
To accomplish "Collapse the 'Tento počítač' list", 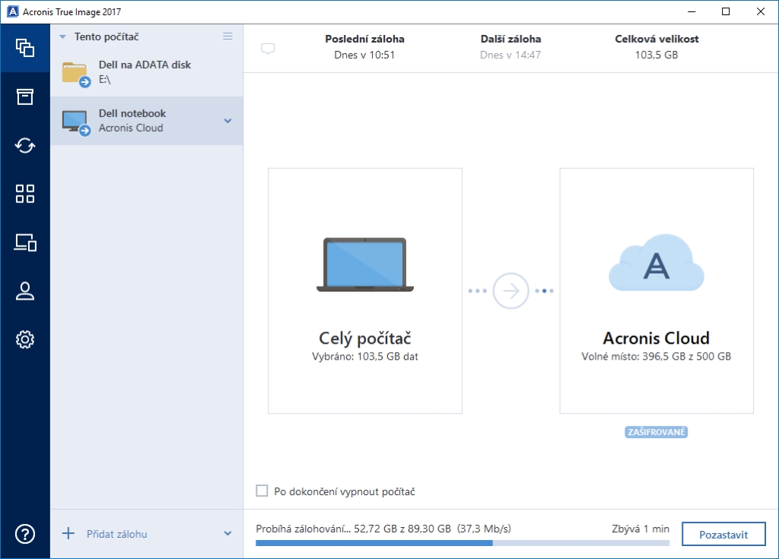I will point(63,37).
